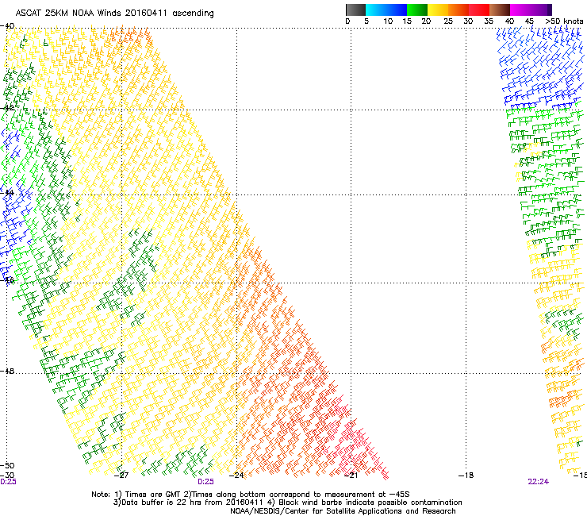The height and width of the screenshot is (516, 587).
Task: Pick the brown 35–40 knot legend segment
Action: (500, 10)
